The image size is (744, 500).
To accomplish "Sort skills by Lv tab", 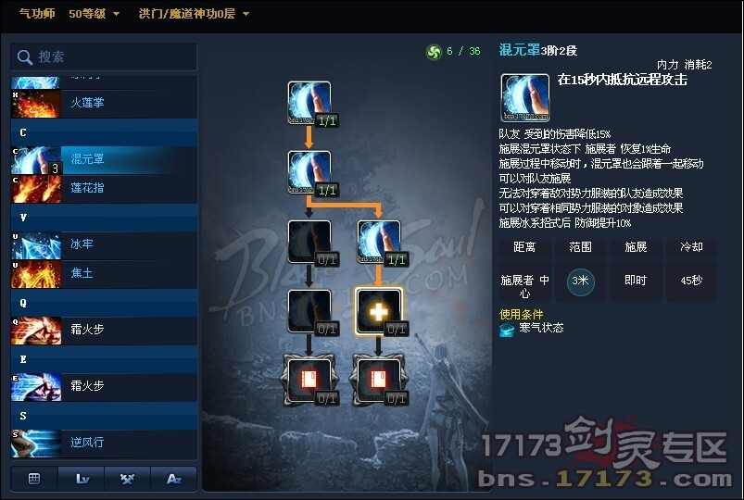I will [x=82, y=479].
